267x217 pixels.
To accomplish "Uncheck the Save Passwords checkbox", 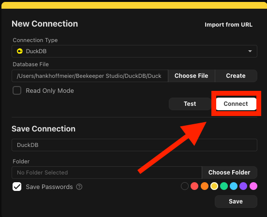I will point(17,187).
